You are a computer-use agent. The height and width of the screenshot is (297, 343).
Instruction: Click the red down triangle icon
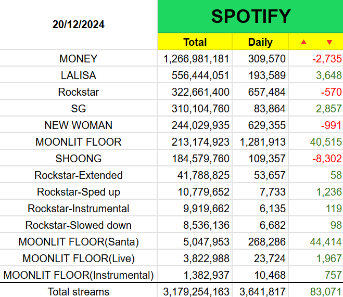coord(329,42)
